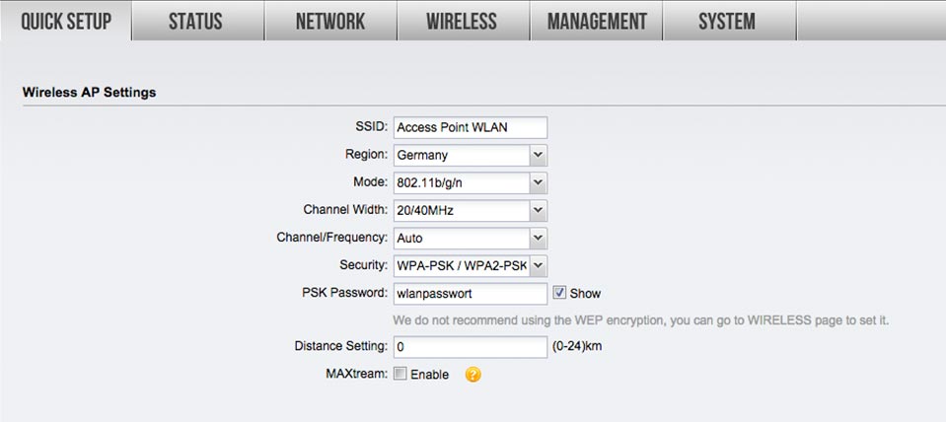
Task: Go to the Wireless tab
Action: (x=462, y=21)
